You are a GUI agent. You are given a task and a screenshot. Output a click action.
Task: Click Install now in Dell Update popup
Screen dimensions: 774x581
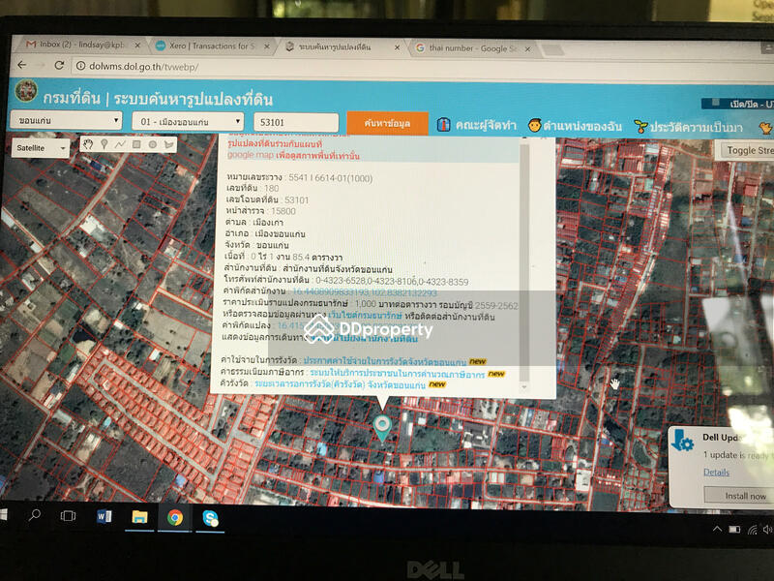[738, 496]
